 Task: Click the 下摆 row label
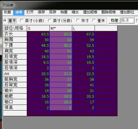click(x=15, y=45)
